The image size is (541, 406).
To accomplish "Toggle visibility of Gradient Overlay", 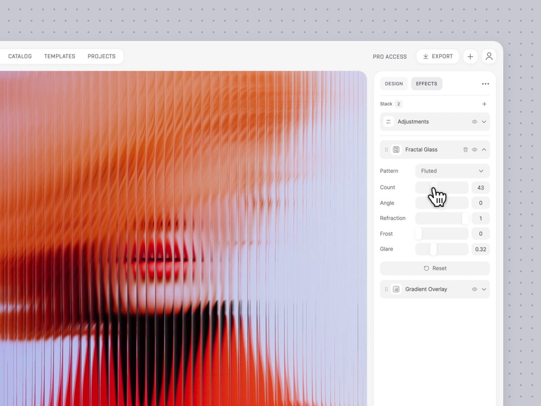I will coord(475,289).
